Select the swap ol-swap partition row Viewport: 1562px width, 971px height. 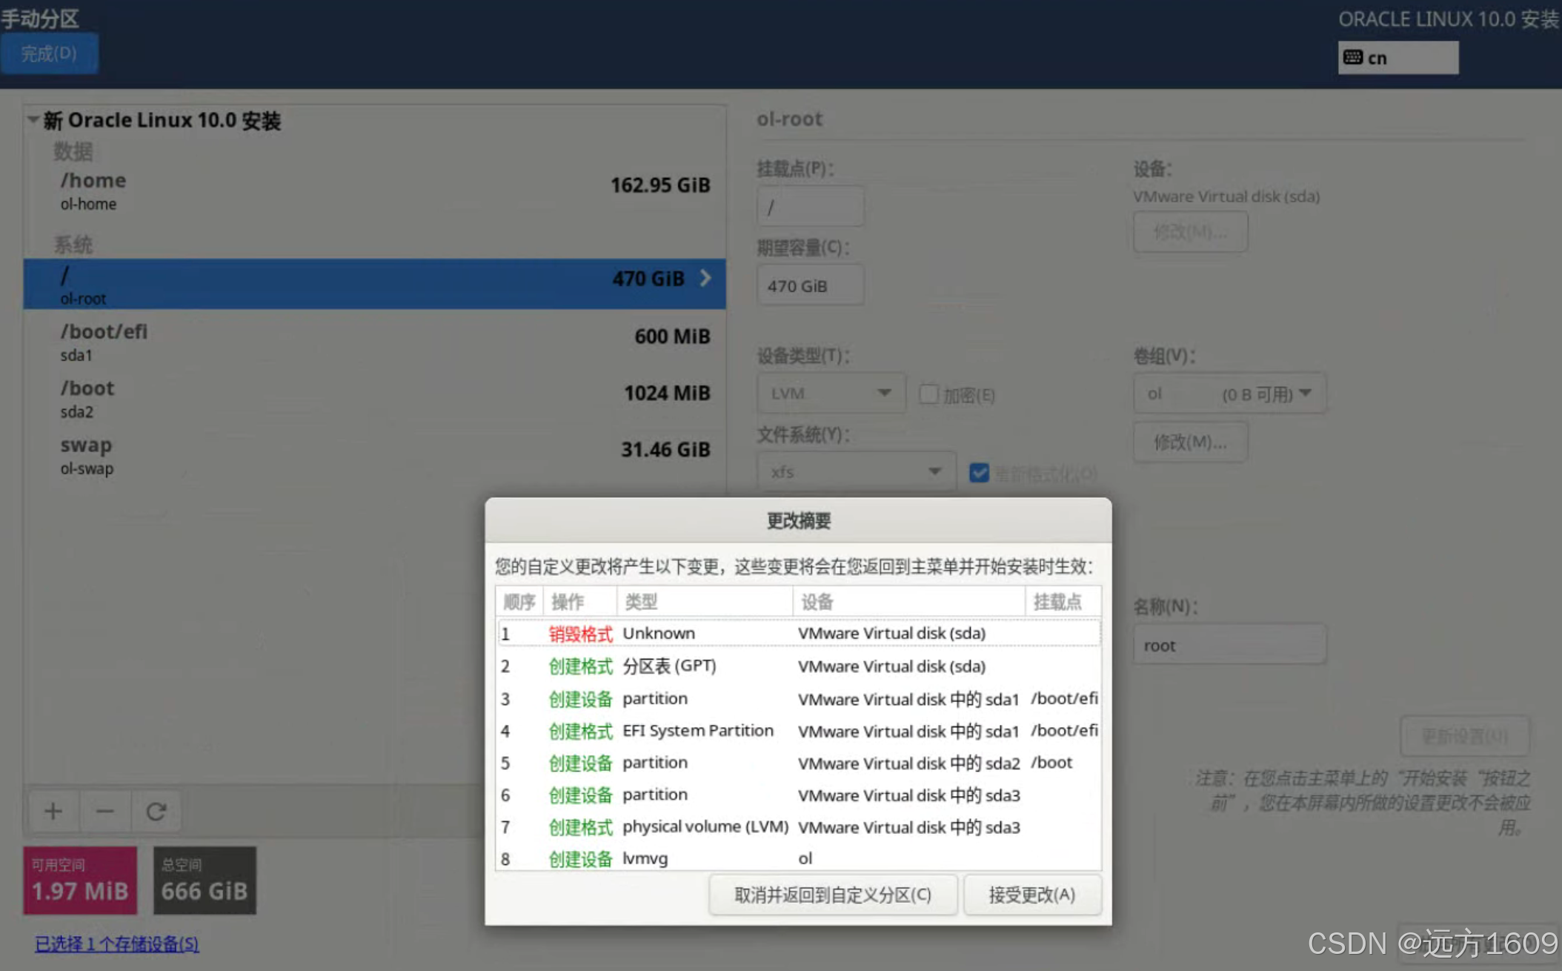tap(374, 455)
